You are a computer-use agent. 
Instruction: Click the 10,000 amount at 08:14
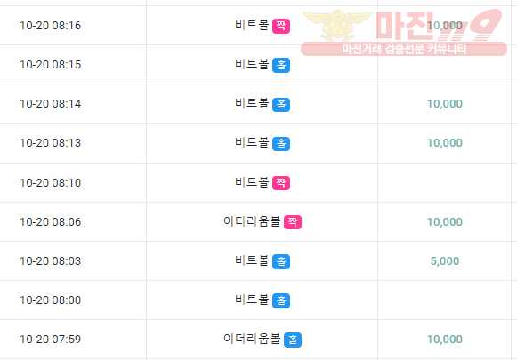pyautogui.click(x=444, y=104)
